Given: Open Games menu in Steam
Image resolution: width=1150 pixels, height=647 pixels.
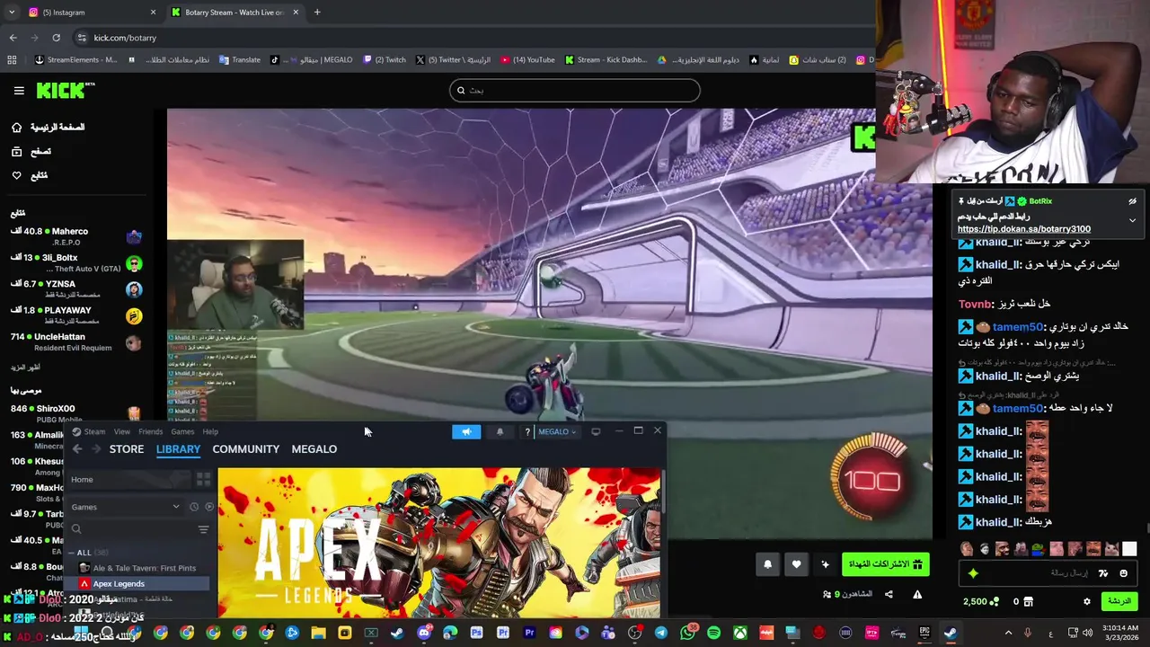Looking at the screenshot, I should 182,431.
